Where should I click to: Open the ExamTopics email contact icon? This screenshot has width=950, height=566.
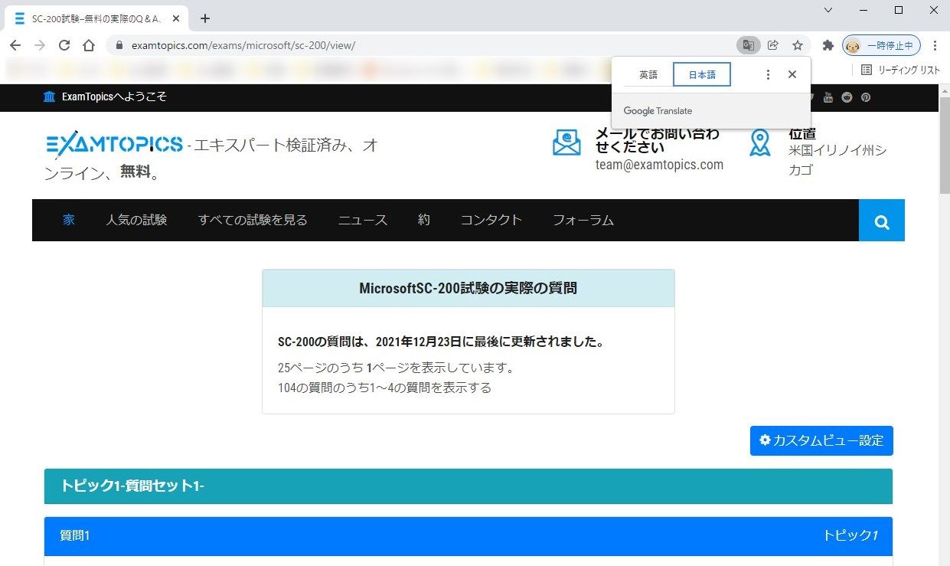point(566,142)
